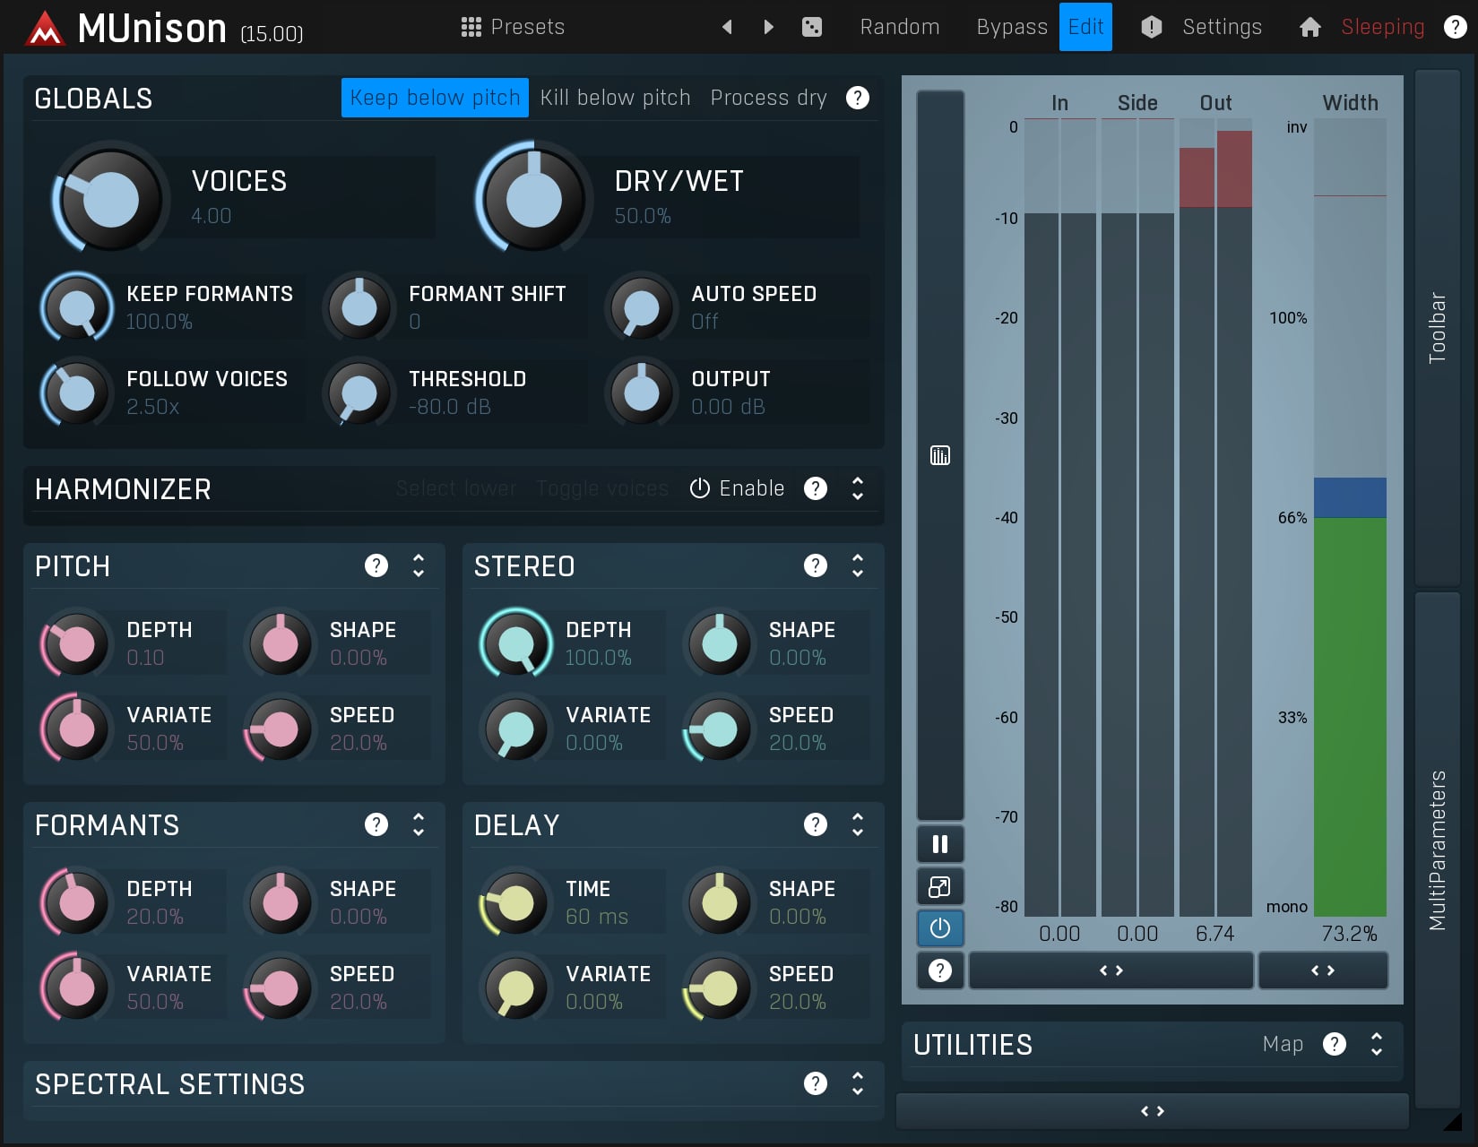Click the Dry/Wet knob
The width and height of the screenshot is (1478, 1147).
coord(534,198)
